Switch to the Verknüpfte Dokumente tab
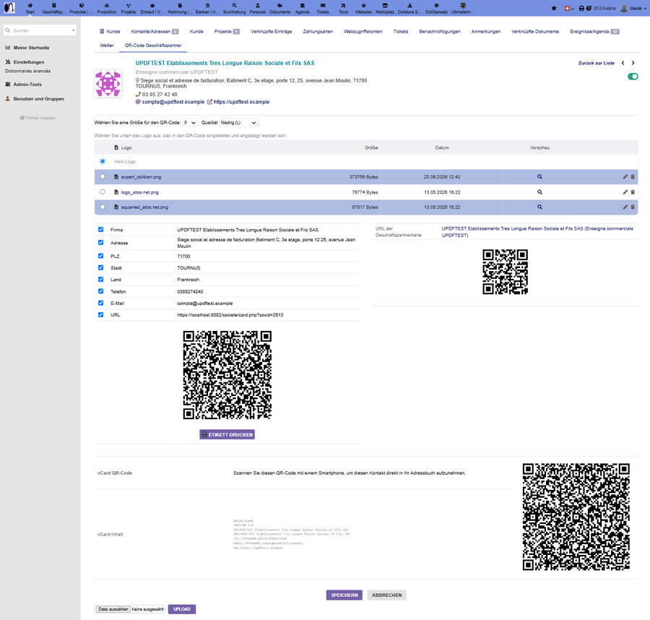The width and height of the screenshot is (650, 620). (534, 32)
